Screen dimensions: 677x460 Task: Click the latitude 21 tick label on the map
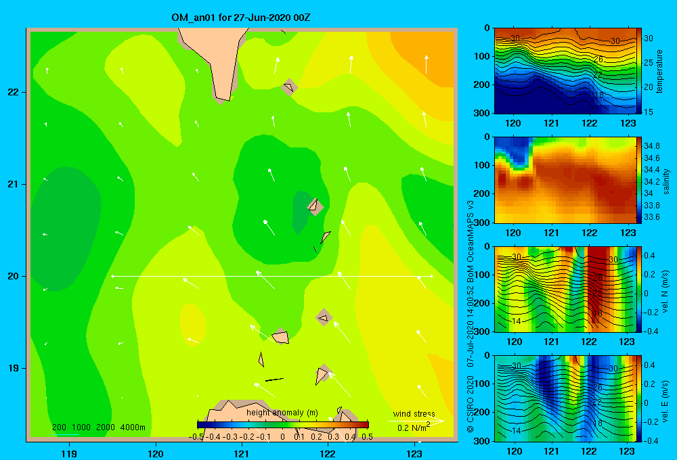click(x=14, y=184)
